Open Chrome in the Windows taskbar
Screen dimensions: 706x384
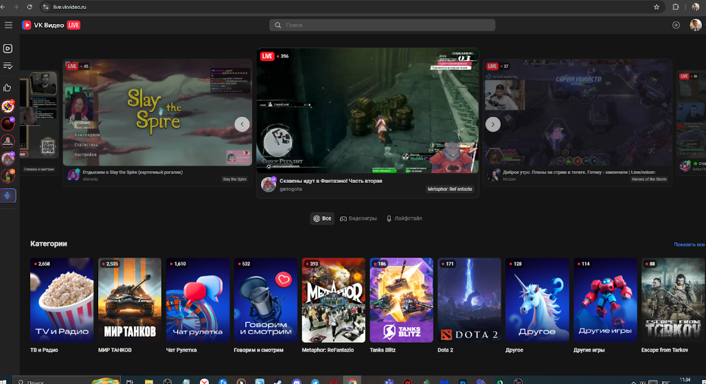click(352, 382)
